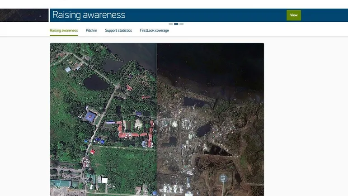Select the third carousel pagination dot
The height and width of the screenshot is (196, 348).
[182, 24]
